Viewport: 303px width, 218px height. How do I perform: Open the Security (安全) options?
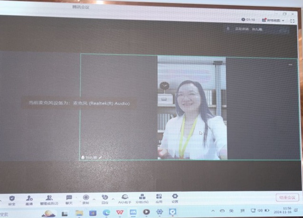pyautogui.click(x=12, y=199)
